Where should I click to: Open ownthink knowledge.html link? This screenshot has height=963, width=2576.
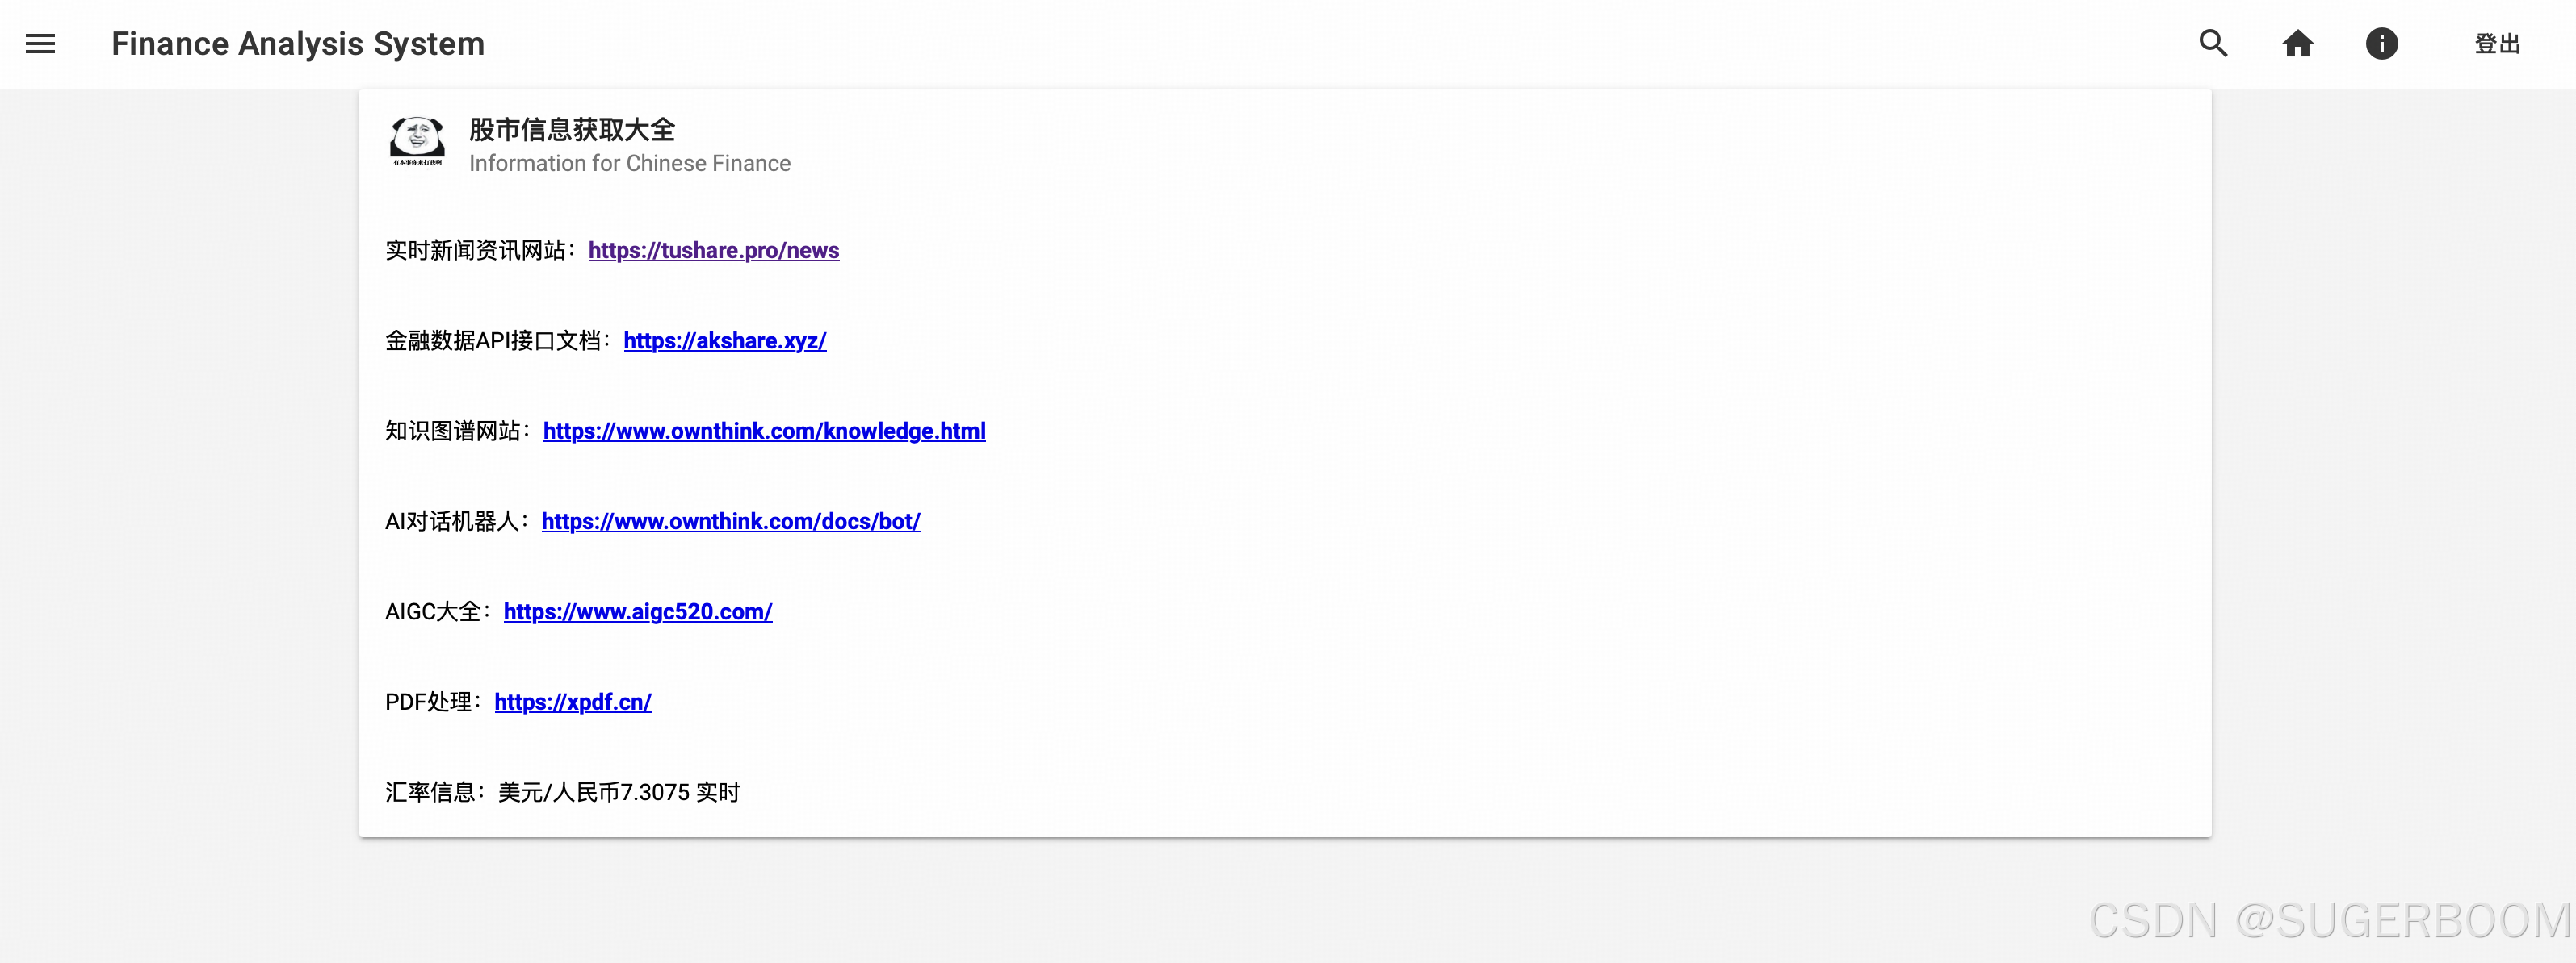click(764, 431)
